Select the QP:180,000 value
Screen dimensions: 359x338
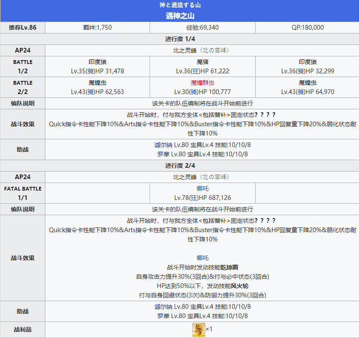307,28
